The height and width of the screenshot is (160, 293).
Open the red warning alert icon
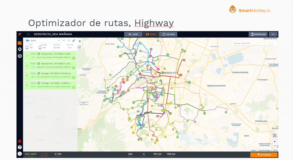click(x=20, y=141)
